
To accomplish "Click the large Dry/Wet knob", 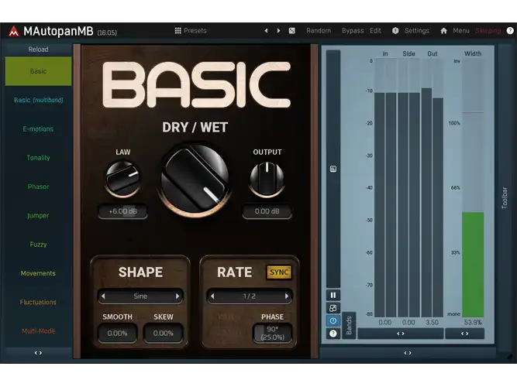I will pyautogui.click(x=195, y=180).
